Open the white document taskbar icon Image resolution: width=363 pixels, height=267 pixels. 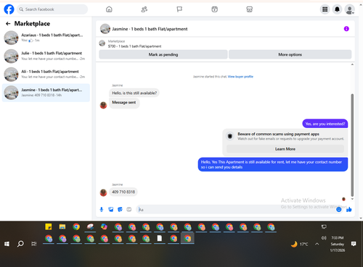(160, 238)
